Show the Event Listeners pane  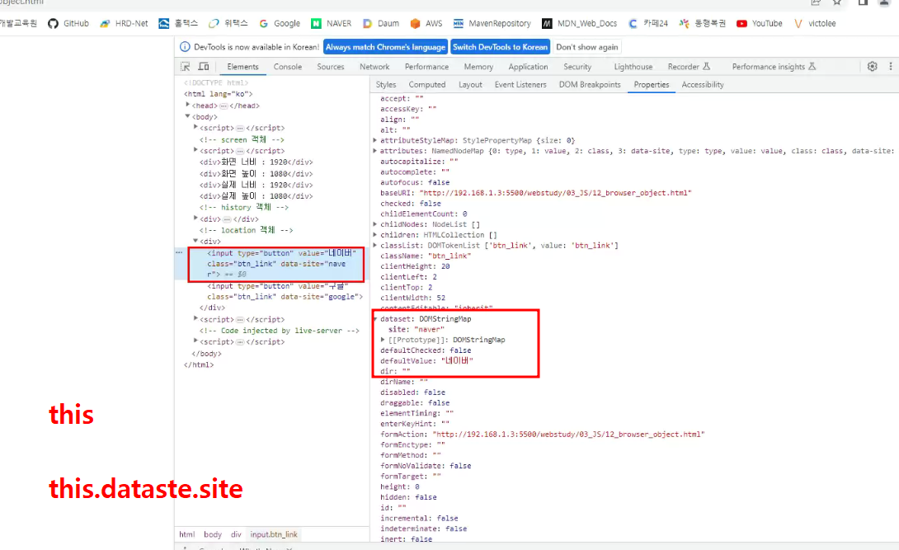[520, 84]
